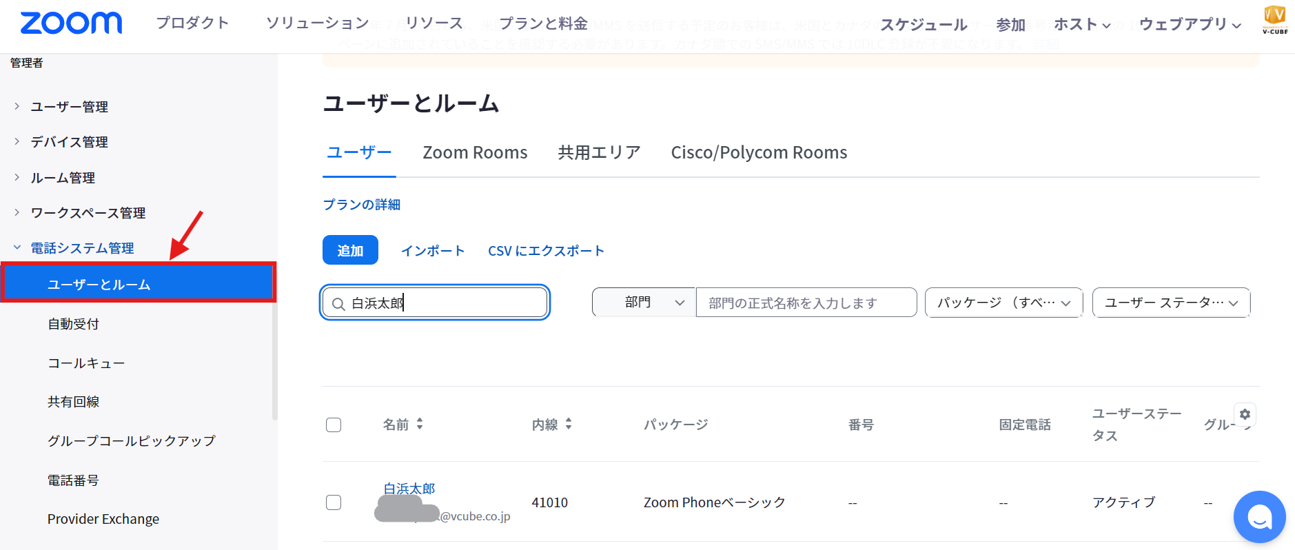Click the 追加 button
The height and width of the screenshot is (550, 1295).
coord(350,250)
